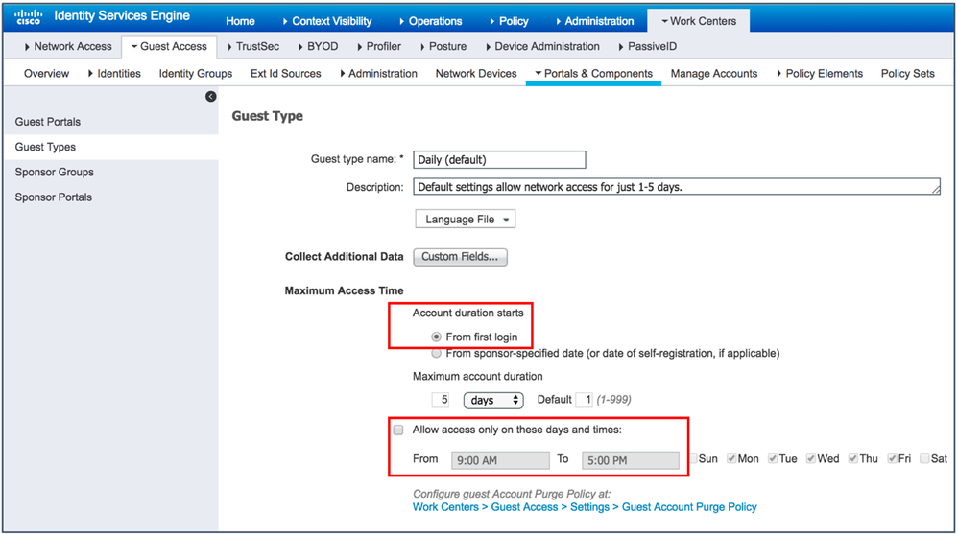Switch to the Policy Sets tab
Screen dimensions: 958x534
tap(907, 73)
